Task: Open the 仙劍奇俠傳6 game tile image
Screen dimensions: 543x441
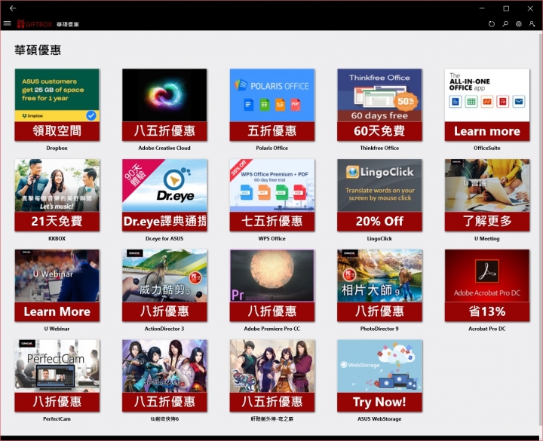Action: click(164, 366)
